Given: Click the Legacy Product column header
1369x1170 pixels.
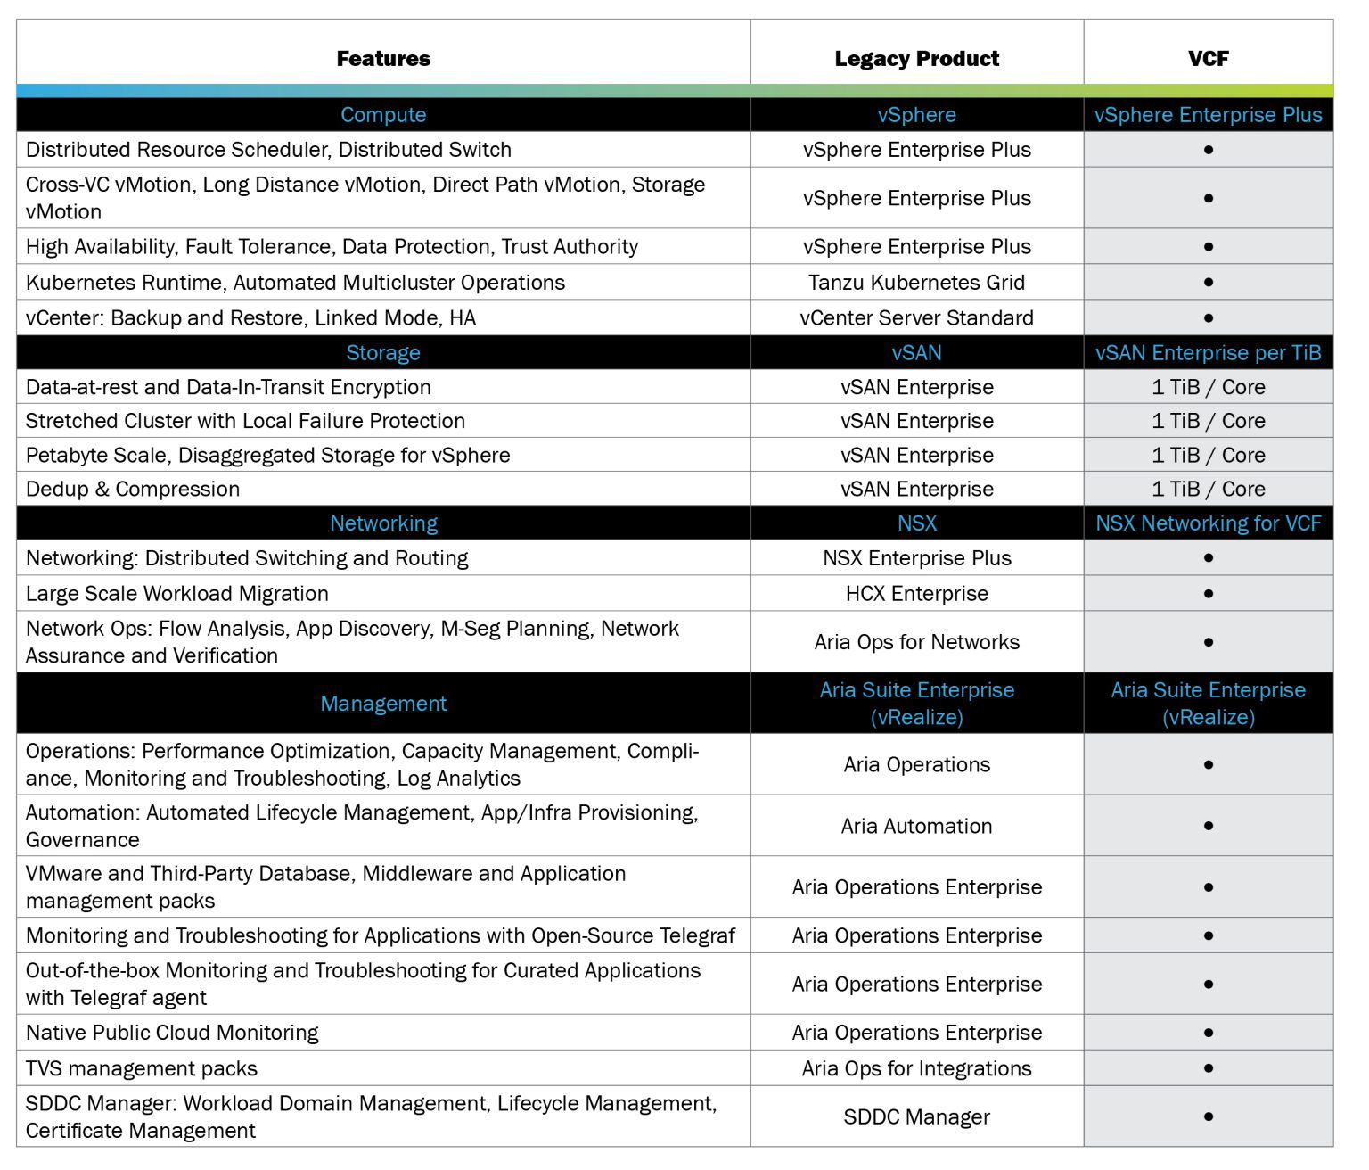Looking at the screenshot, I should coord(917,59).
